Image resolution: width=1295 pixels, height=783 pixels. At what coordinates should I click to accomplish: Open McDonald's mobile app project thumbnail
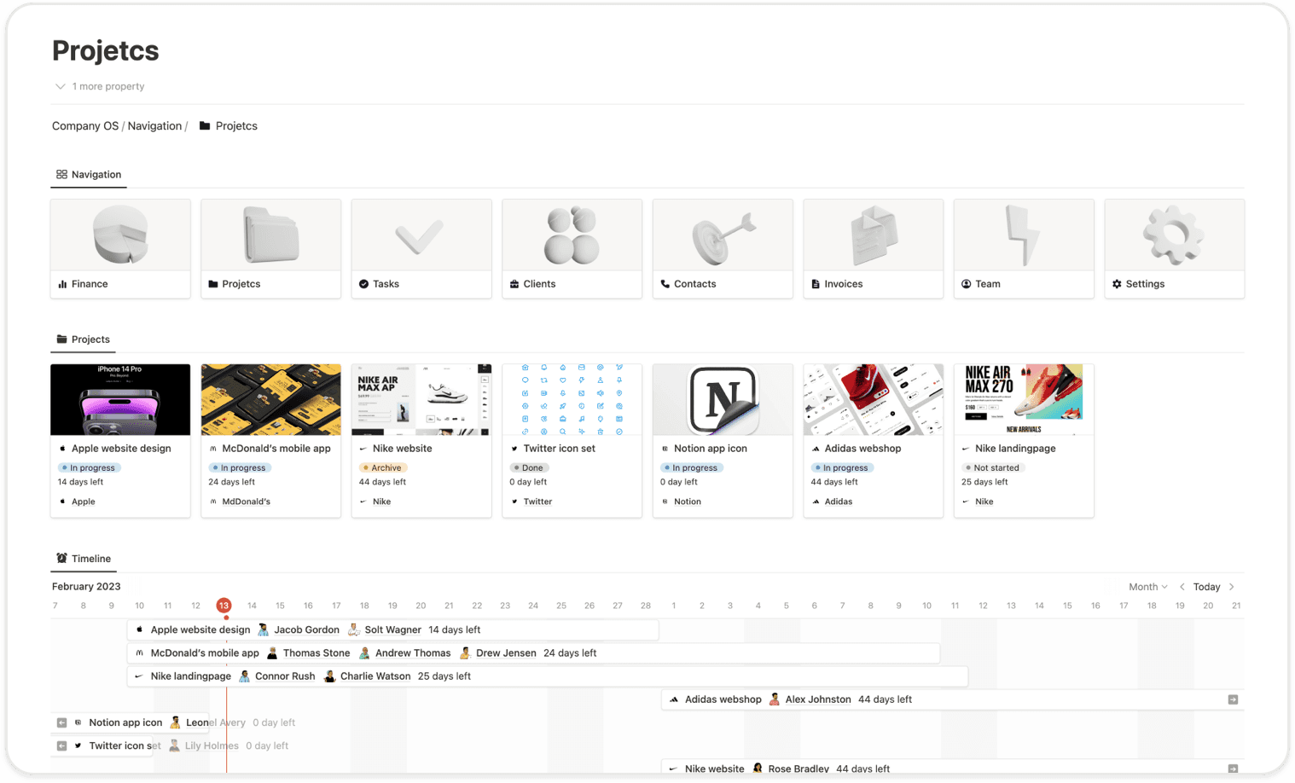click(270, 399)
